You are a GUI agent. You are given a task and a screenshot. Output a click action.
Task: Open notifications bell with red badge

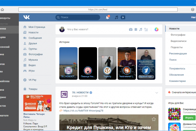point(107,17)
